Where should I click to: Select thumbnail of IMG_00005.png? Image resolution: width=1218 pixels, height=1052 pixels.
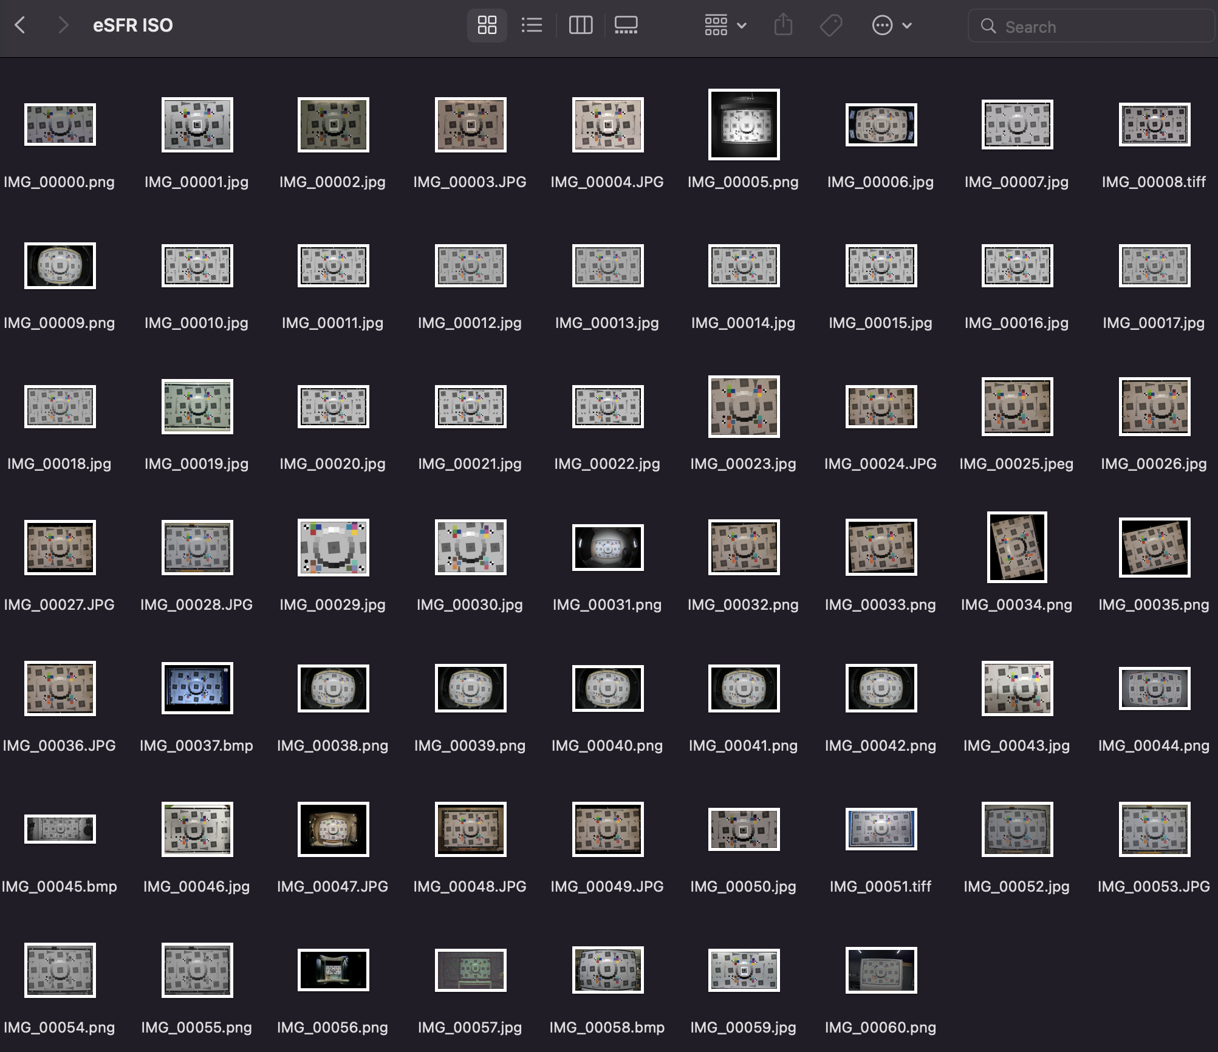744,125
